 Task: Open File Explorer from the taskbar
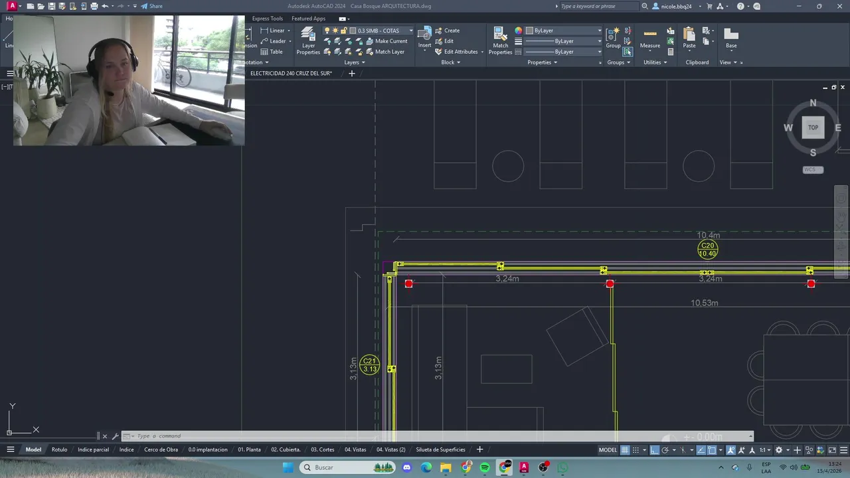[446, 467]
